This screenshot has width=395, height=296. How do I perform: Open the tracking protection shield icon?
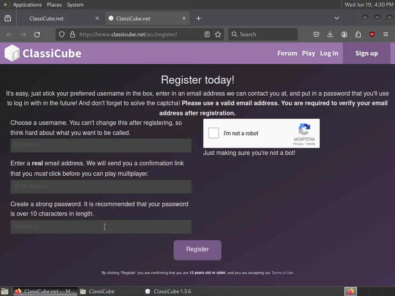[x=62, y=34]
